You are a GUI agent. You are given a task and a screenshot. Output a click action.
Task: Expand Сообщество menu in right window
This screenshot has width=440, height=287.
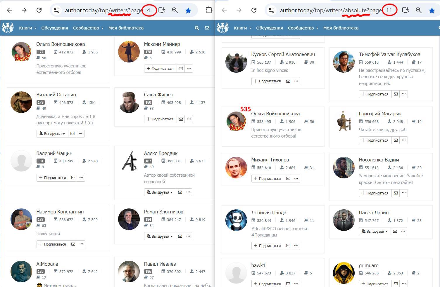(x=303, y=28)
